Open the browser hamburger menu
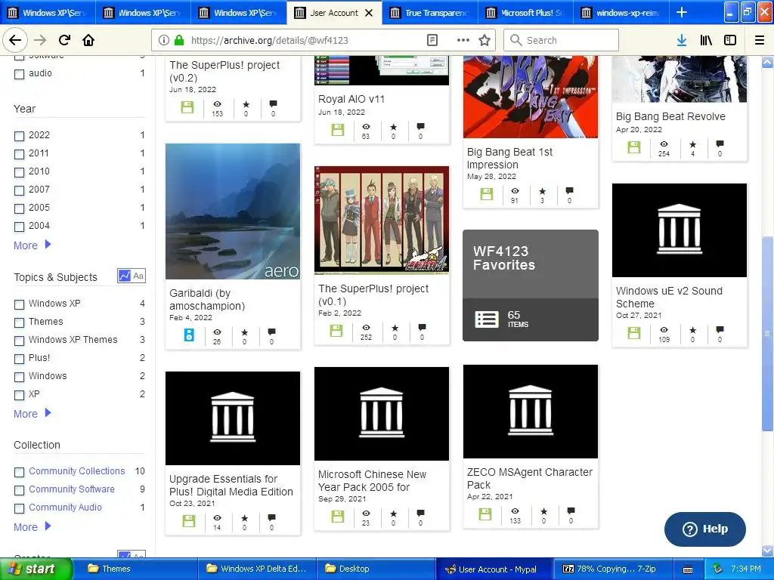Image resolution: width=774 pixels, height=580 pixels. coord(760,40)
